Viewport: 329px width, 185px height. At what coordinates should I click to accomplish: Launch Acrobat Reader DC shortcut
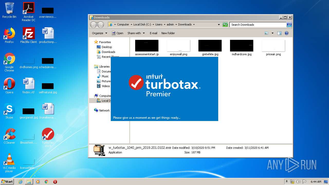point(29,12)
